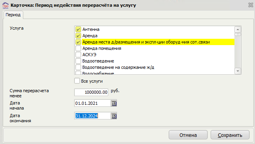This screenshot has height=144, width=255.
Task: Focus the Сумма перерасчета менее field
Action: point(91,92)
